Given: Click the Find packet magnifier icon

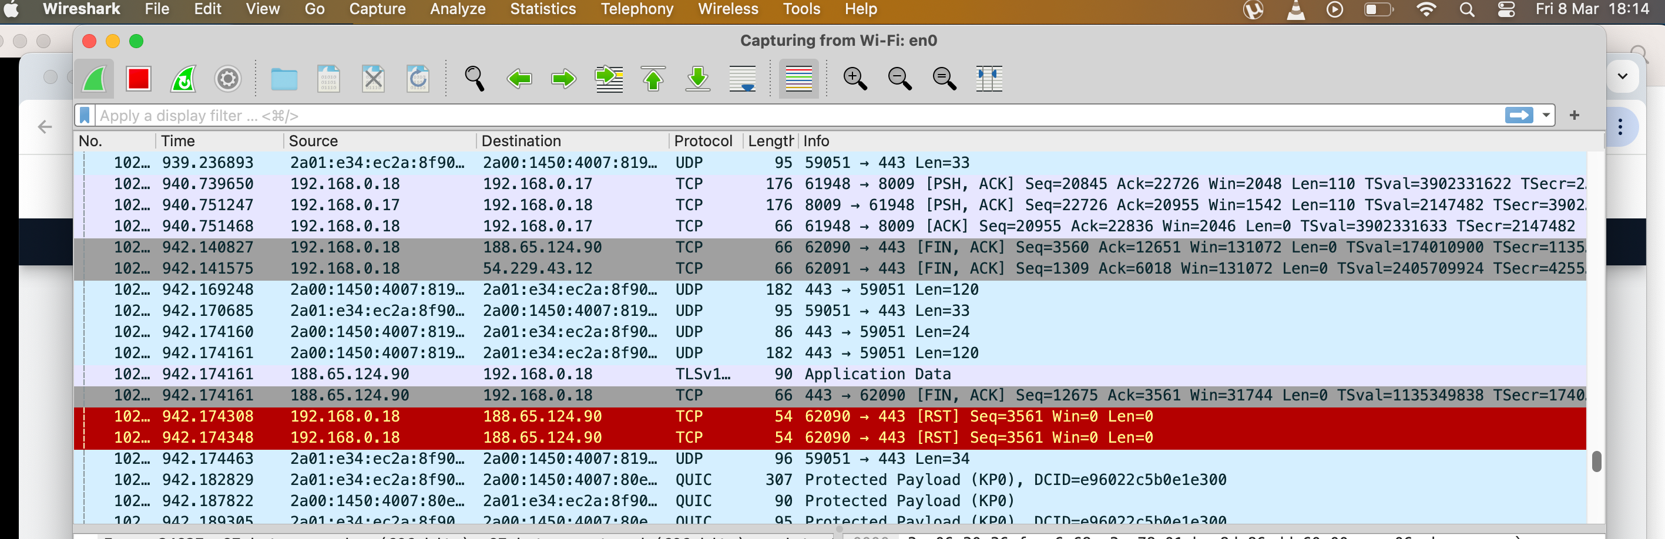Looking at the screenshot, I should (475, 79).
